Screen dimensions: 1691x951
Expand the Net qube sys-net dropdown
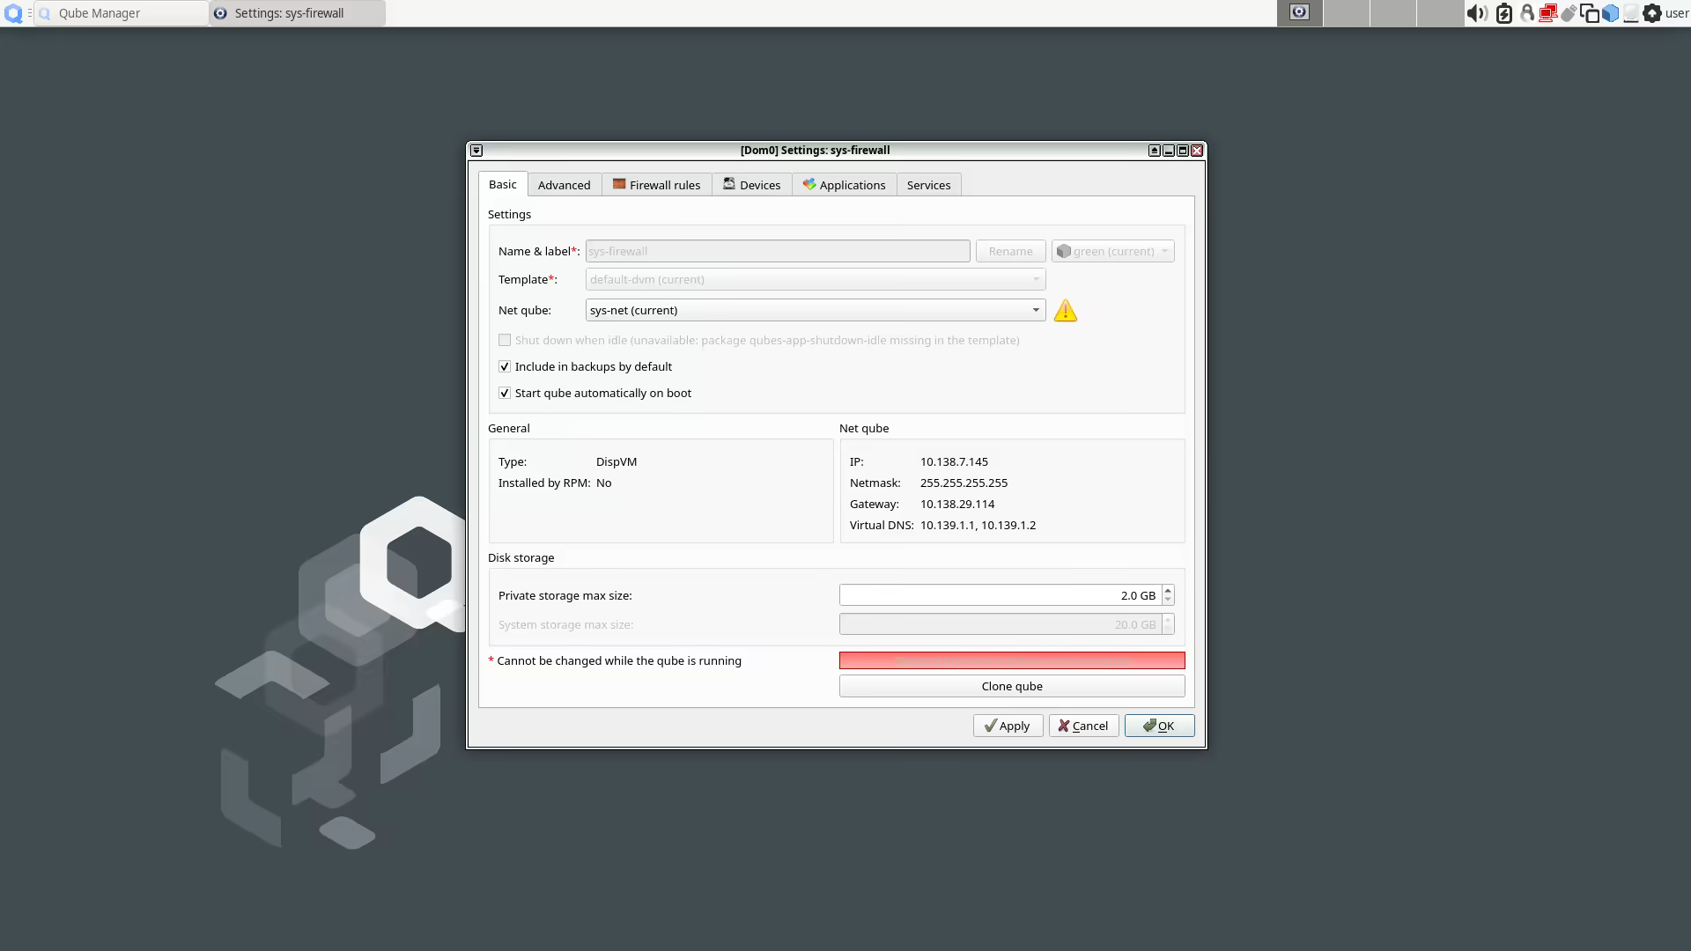[x=816, y=310]
